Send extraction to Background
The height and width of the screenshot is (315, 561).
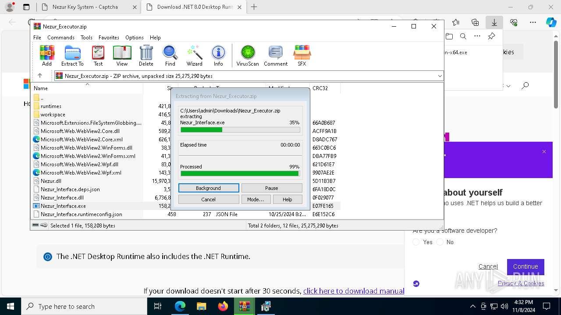tap(209, 188)
